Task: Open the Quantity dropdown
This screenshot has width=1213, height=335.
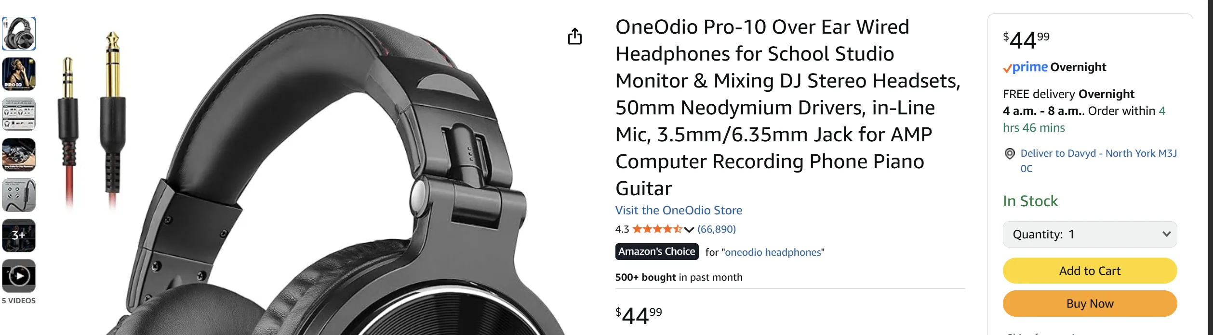Action: pos(1090,235)
